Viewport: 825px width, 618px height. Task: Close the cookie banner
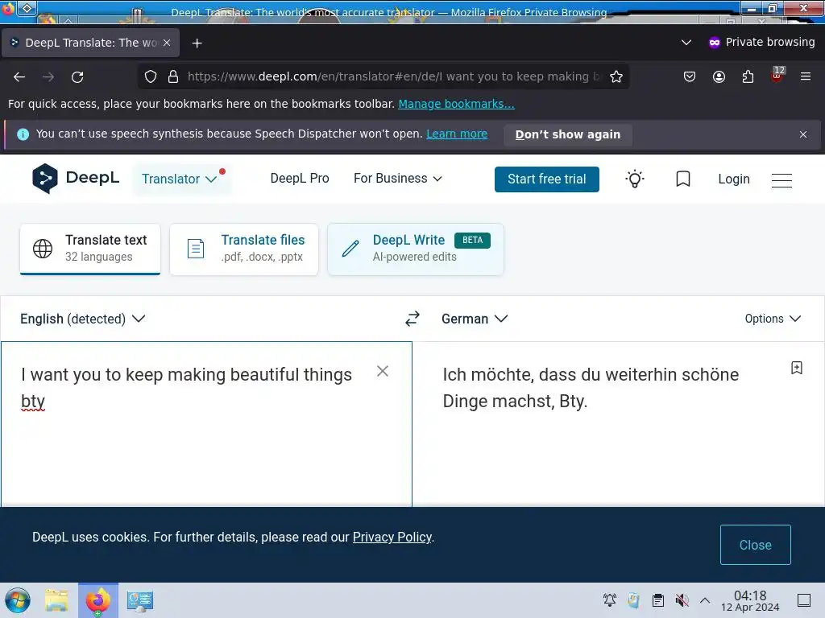[x=756, y=545]
